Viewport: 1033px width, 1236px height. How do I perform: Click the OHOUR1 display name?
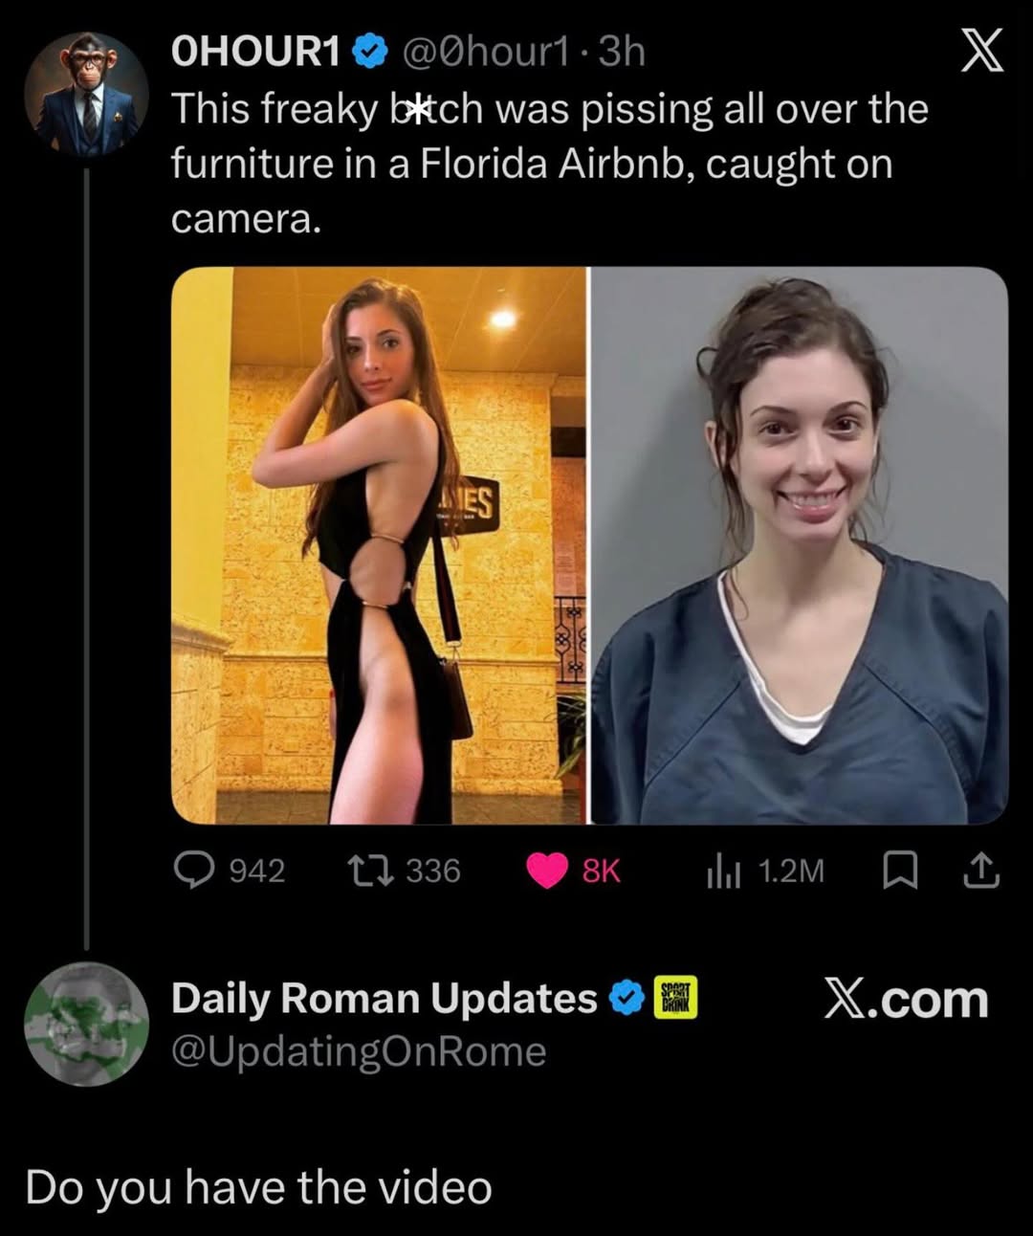(256, 53)
